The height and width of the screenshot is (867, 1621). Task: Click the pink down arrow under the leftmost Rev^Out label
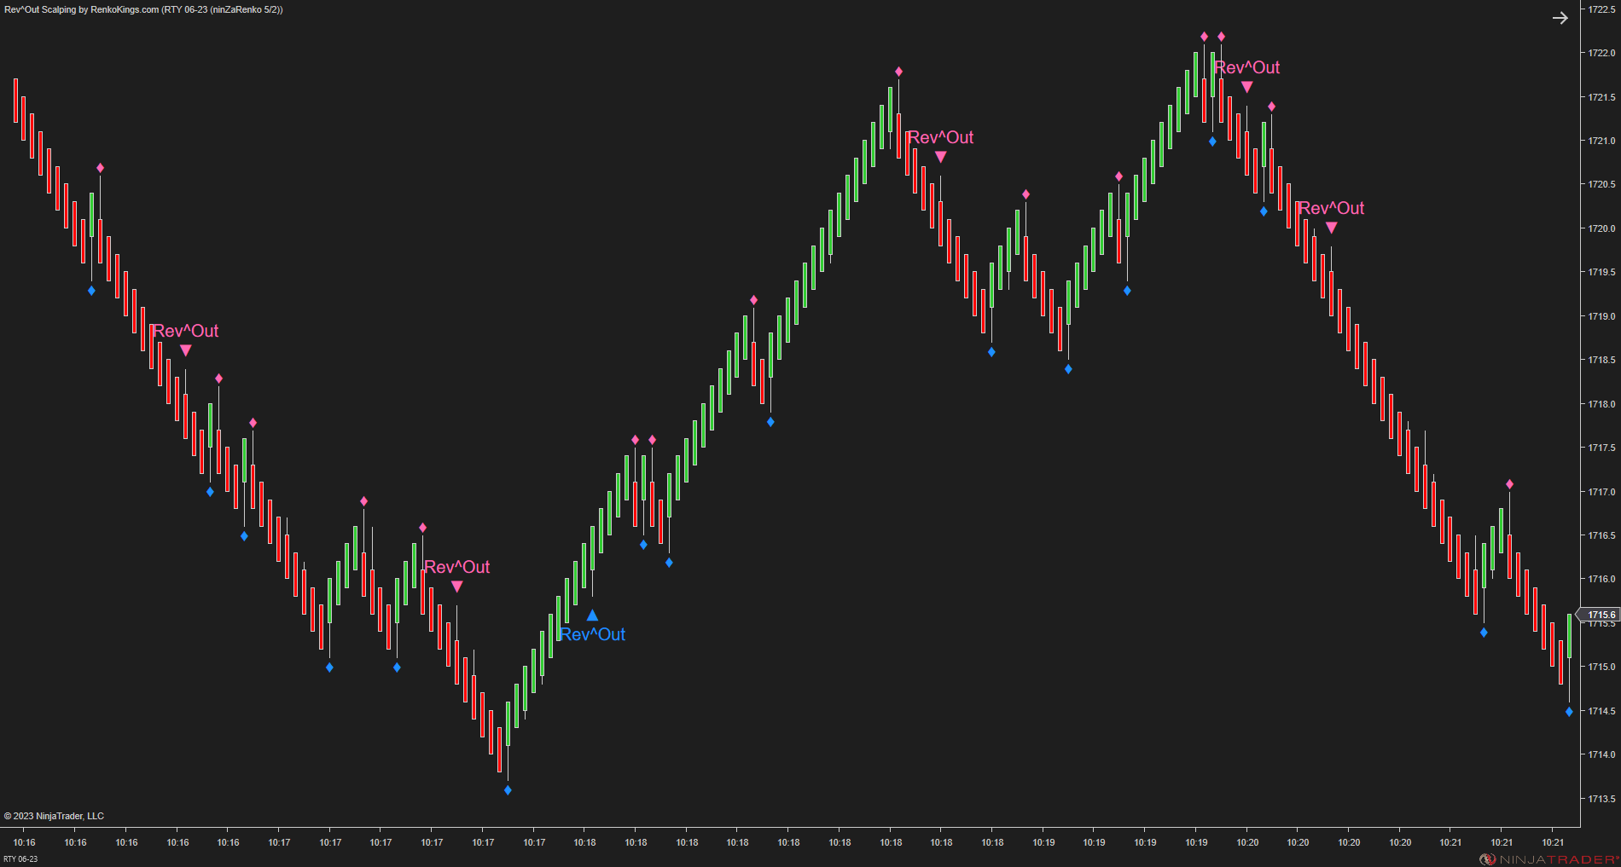(186, 350)
